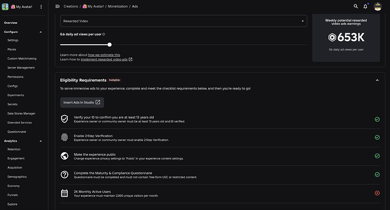
Task: Click the Ineligible status badge
Action: (114, 80)
